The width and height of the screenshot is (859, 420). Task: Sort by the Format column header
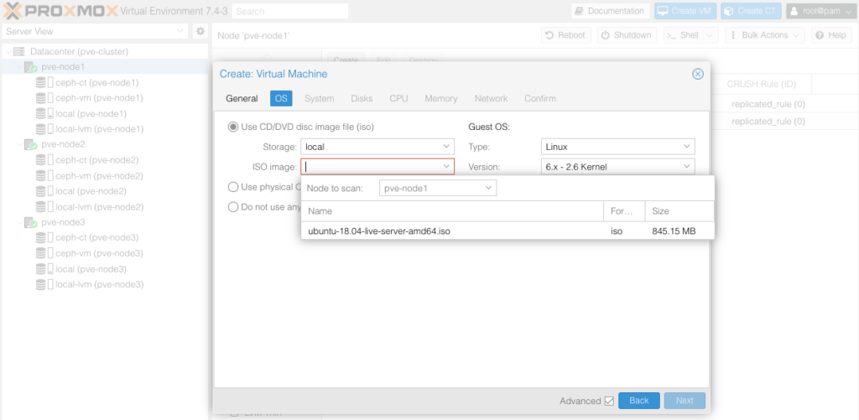click(624, 211)
